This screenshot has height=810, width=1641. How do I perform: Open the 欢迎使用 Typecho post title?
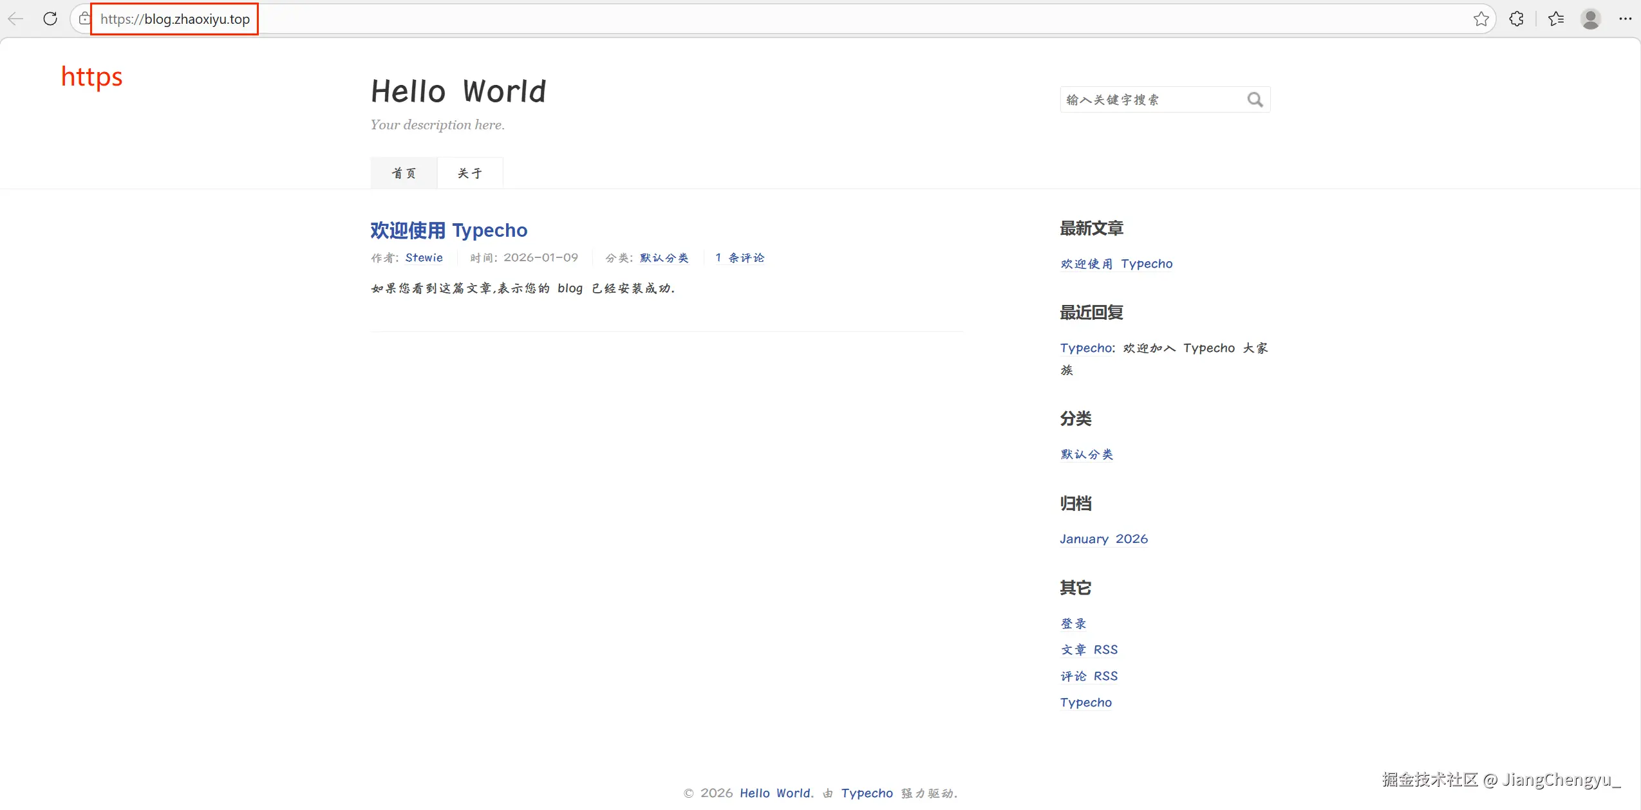[449, 230]
